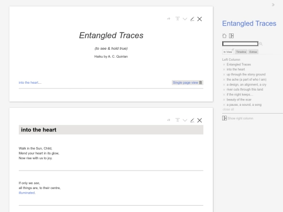Click the line 'Walk in the Sun, Child,'
The image size is (283, 212).
click(x=36, y=148)
